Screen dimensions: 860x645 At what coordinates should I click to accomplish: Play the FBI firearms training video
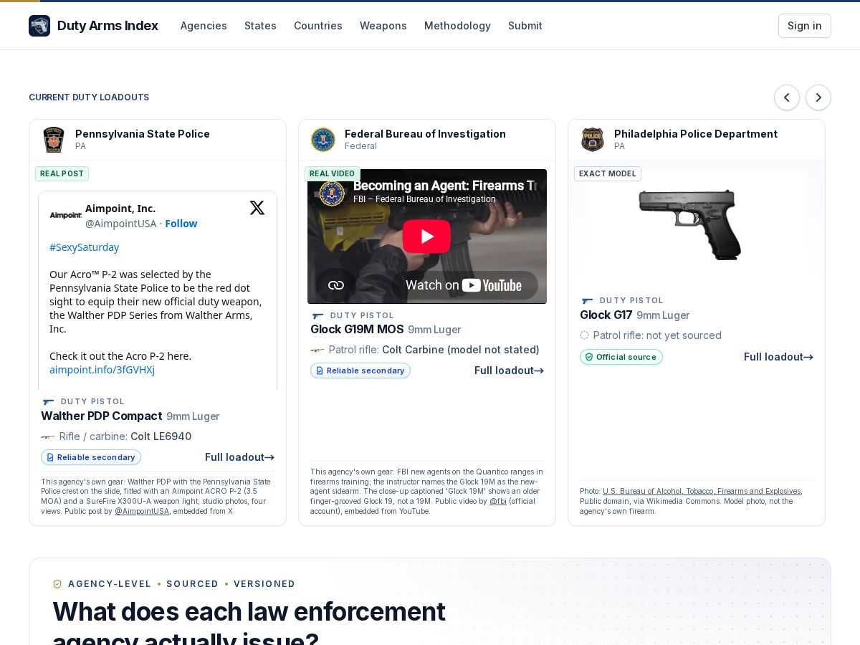tap(426, 236)
